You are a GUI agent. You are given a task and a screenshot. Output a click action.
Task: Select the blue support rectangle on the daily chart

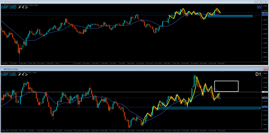(209, 108)
